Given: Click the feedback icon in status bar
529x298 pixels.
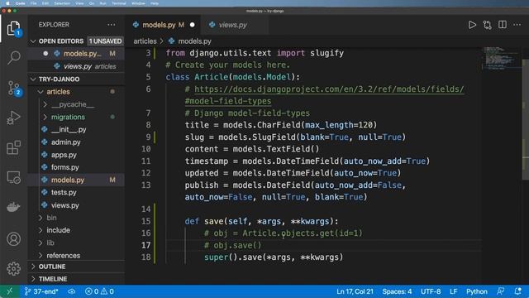Looking at the screenshot, I should pos(501,291).
